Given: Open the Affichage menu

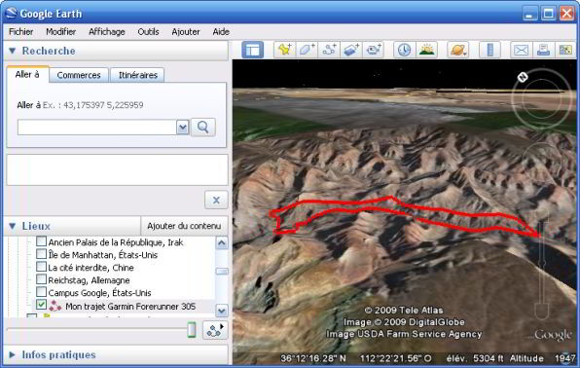Looking at the screenshot, I should click(106, 32).
